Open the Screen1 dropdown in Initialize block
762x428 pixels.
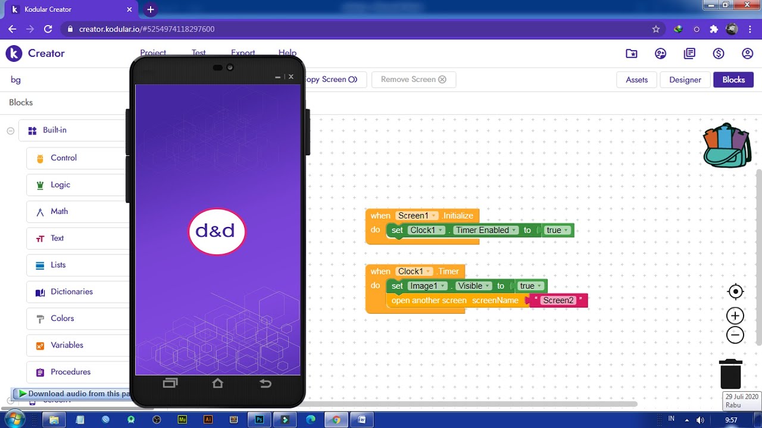(417, 216)
